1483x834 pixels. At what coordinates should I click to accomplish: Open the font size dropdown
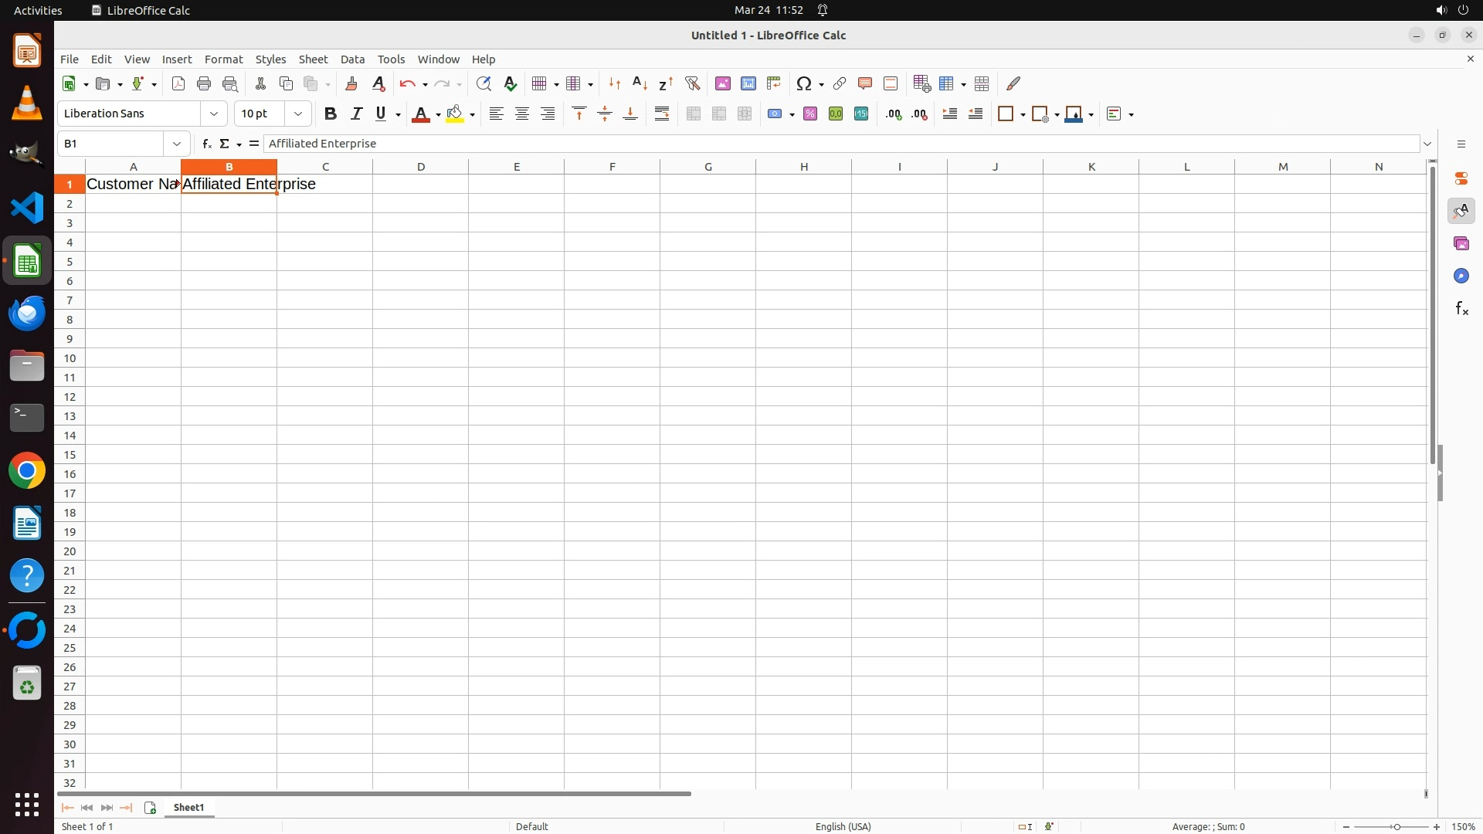(x=298, y=114)
